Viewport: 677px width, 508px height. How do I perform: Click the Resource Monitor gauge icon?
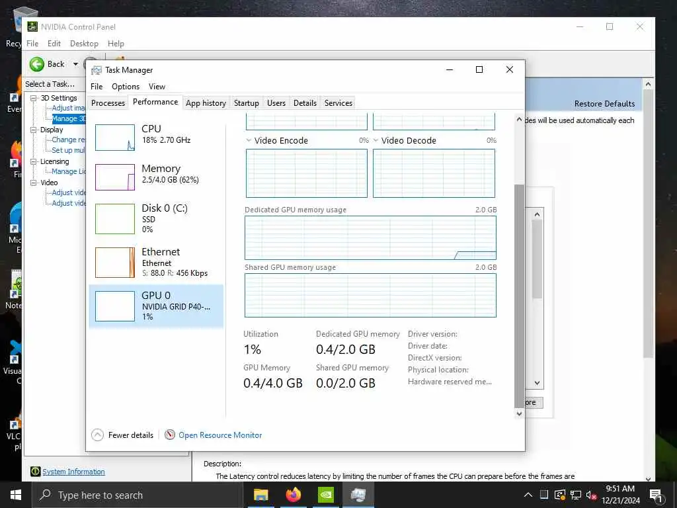tap(170, 435)
